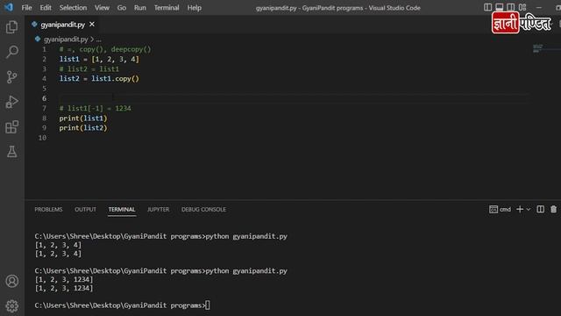Screen dimensions: 561x316
Task: Open the Terminal menu
Action: (x=167, y=8)
